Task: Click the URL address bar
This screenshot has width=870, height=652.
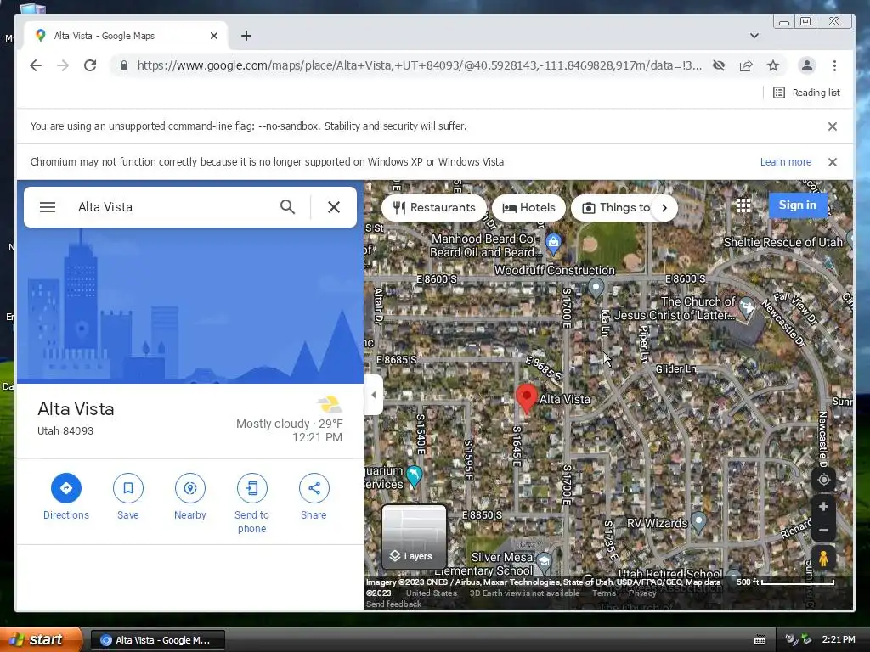Action: tap(419, 65)
